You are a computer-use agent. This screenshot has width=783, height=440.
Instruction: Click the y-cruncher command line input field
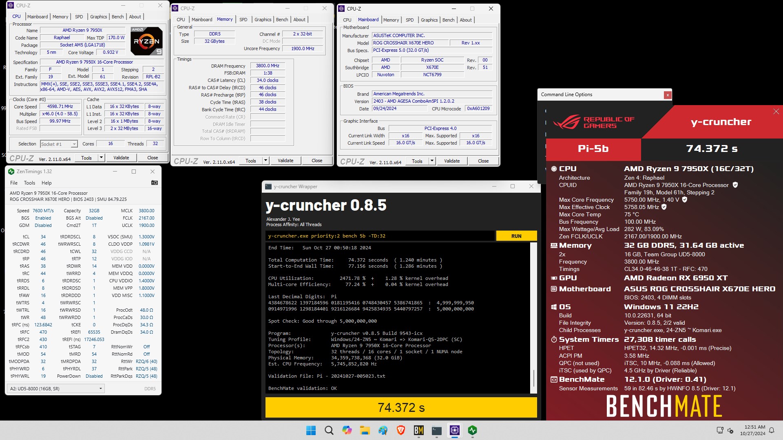[380, 236]
